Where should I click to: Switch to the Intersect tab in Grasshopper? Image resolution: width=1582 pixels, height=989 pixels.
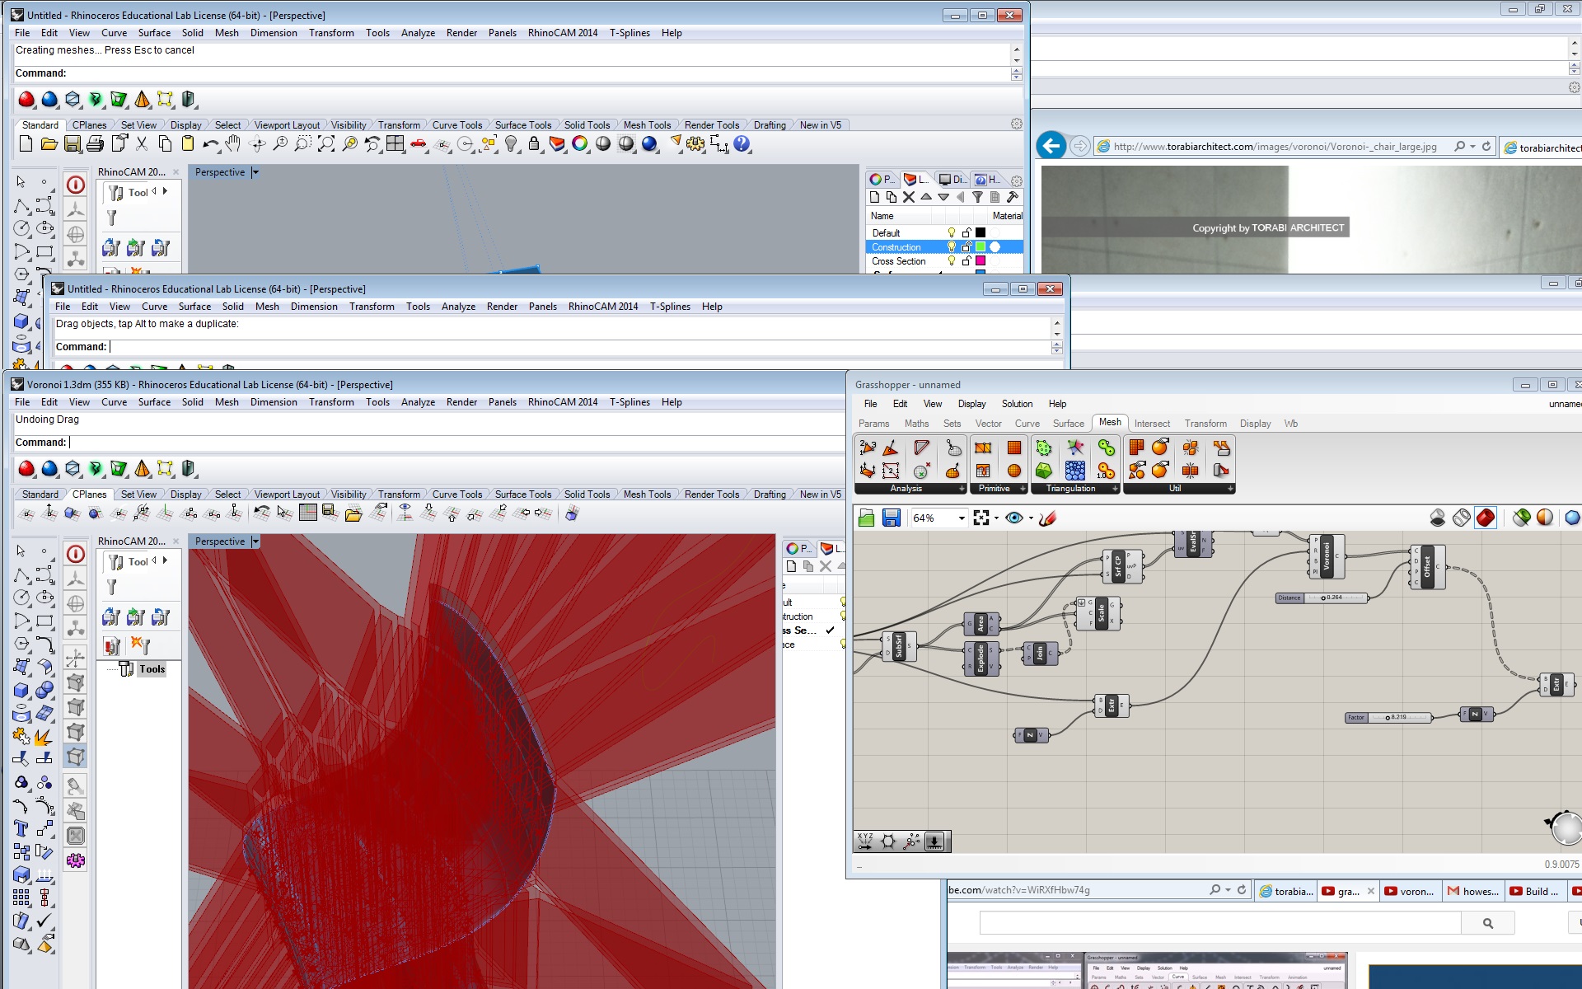1151,424
